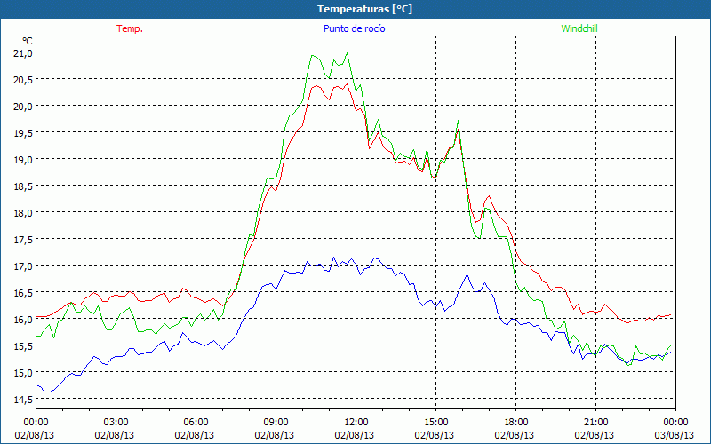Click the 19,5 y-axis value
The width and height of the screenshot is (711, 444).
[x=23, y=132]
